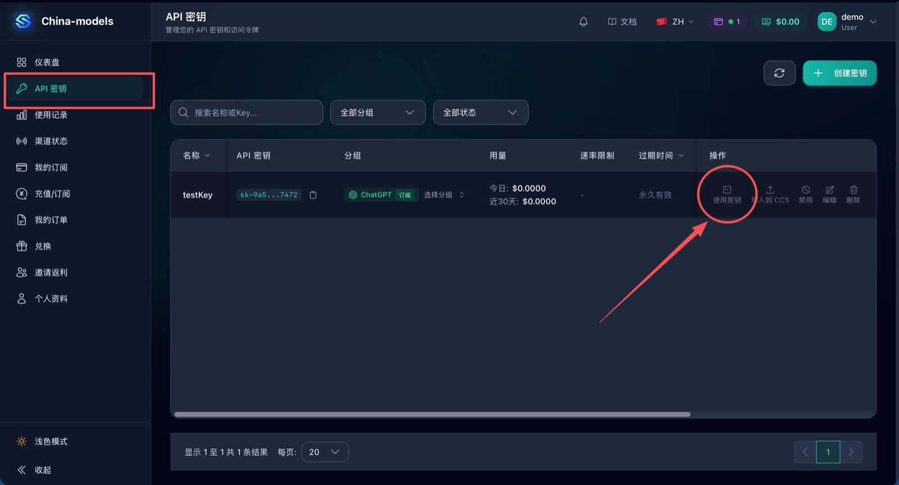This screenshot has height=485, width=899.
Task: Click the 删除 delete icon for testKey
Action: (853, 194)
